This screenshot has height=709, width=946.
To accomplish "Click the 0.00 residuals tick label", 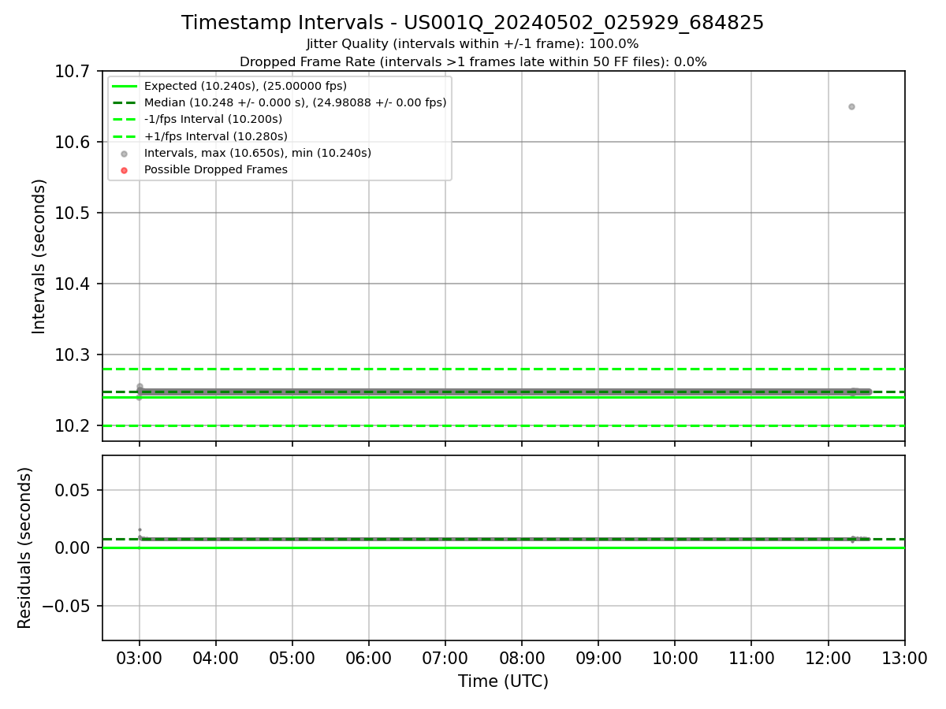I will pos(72,548).
